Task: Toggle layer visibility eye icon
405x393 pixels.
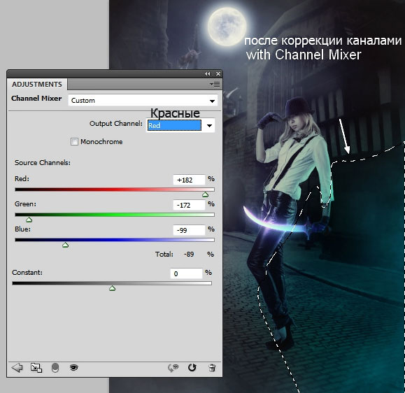Action: click(74, 367)
